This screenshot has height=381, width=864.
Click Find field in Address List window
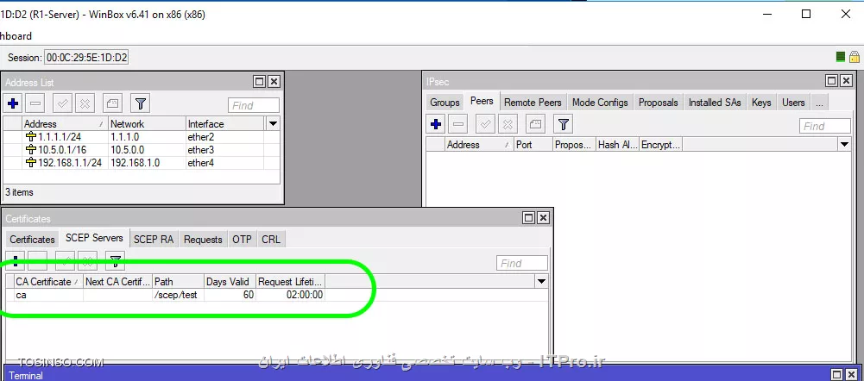pyautogui.click(x=254, y=105)
